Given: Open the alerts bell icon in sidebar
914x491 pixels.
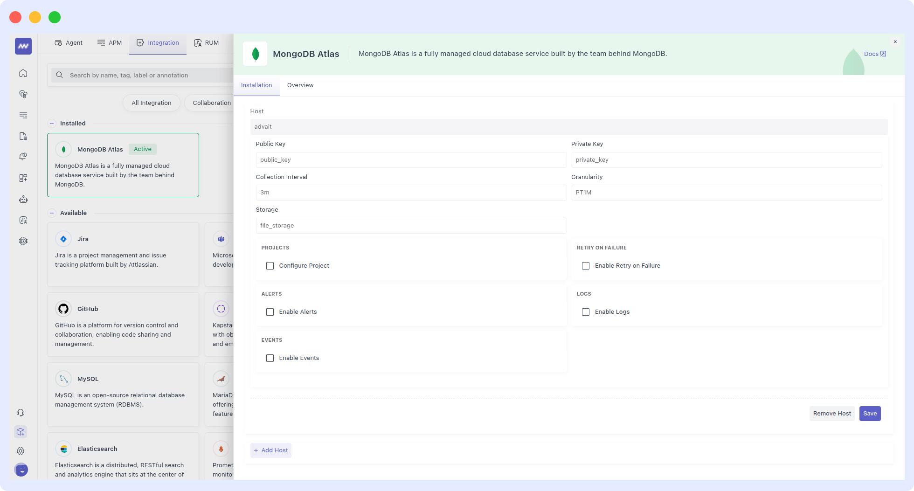Looking at the screenshot, I should [23, 157].
